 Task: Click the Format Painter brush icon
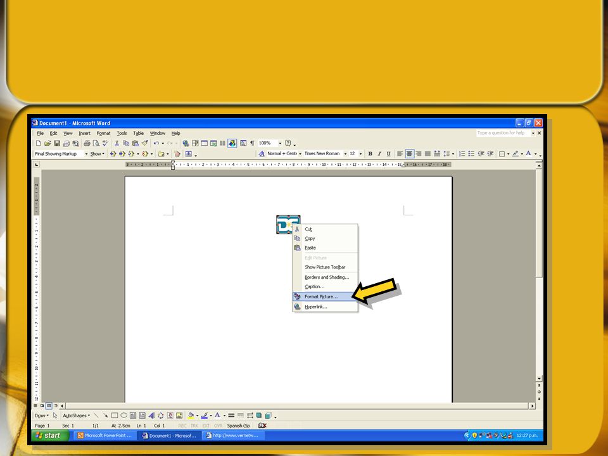[144, 144]
